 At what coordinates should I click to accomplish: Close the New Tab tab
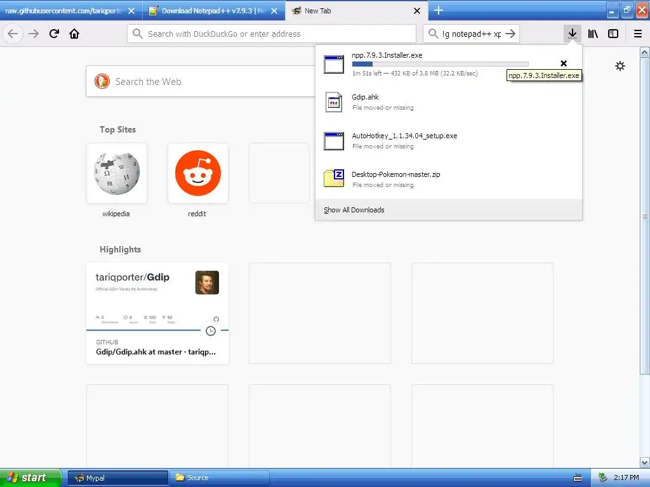click(x=417, y=11)
